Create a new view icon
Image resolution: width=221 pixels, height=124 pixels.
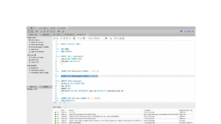tap(48, 31)
